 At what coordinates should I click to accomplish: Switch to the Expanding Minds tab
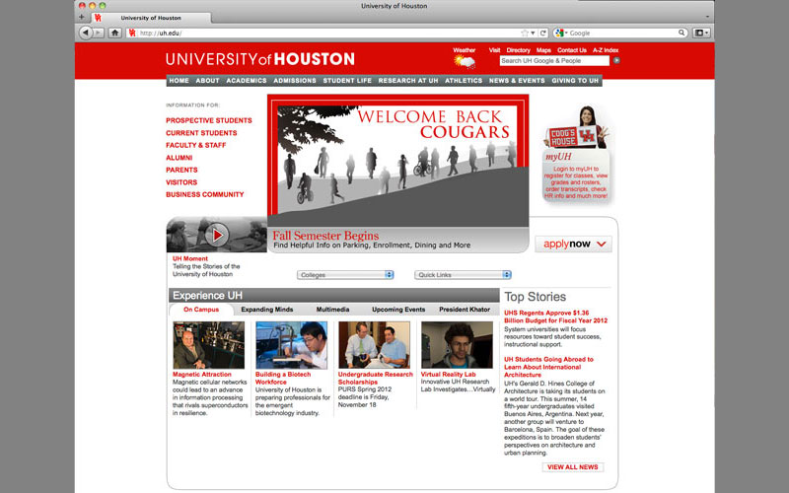click(x=267, y=310)
